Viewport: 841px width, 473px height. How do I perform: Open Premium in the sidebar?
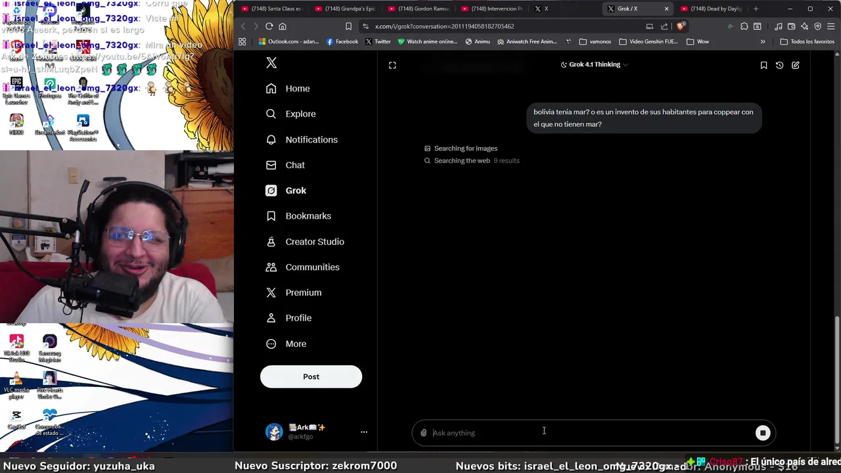pyautogui.click(x=293, y=292)
